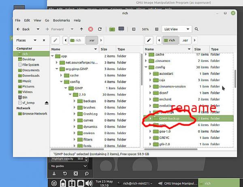Click the Reload refresh icon in toolbar
The image size is (243, 187).
click(100, 29)
